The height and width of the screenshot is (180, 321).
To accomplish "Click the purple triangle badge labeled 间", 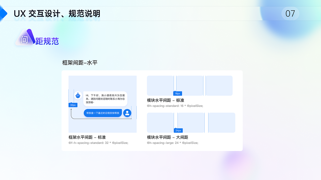I will [x=25, y=39].
